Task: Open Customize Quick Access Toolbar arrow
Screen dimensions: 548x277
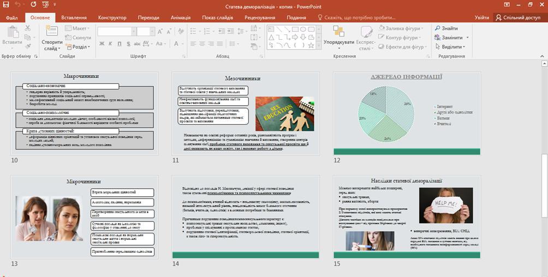Action: (x=55, y=5)
